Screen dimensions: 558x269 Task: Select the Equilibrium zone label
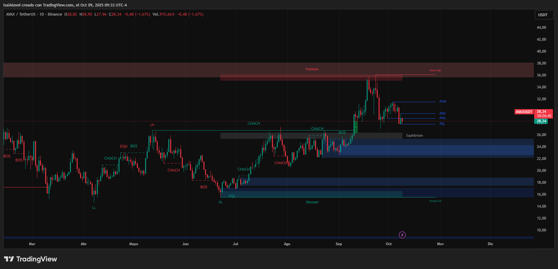414,136
